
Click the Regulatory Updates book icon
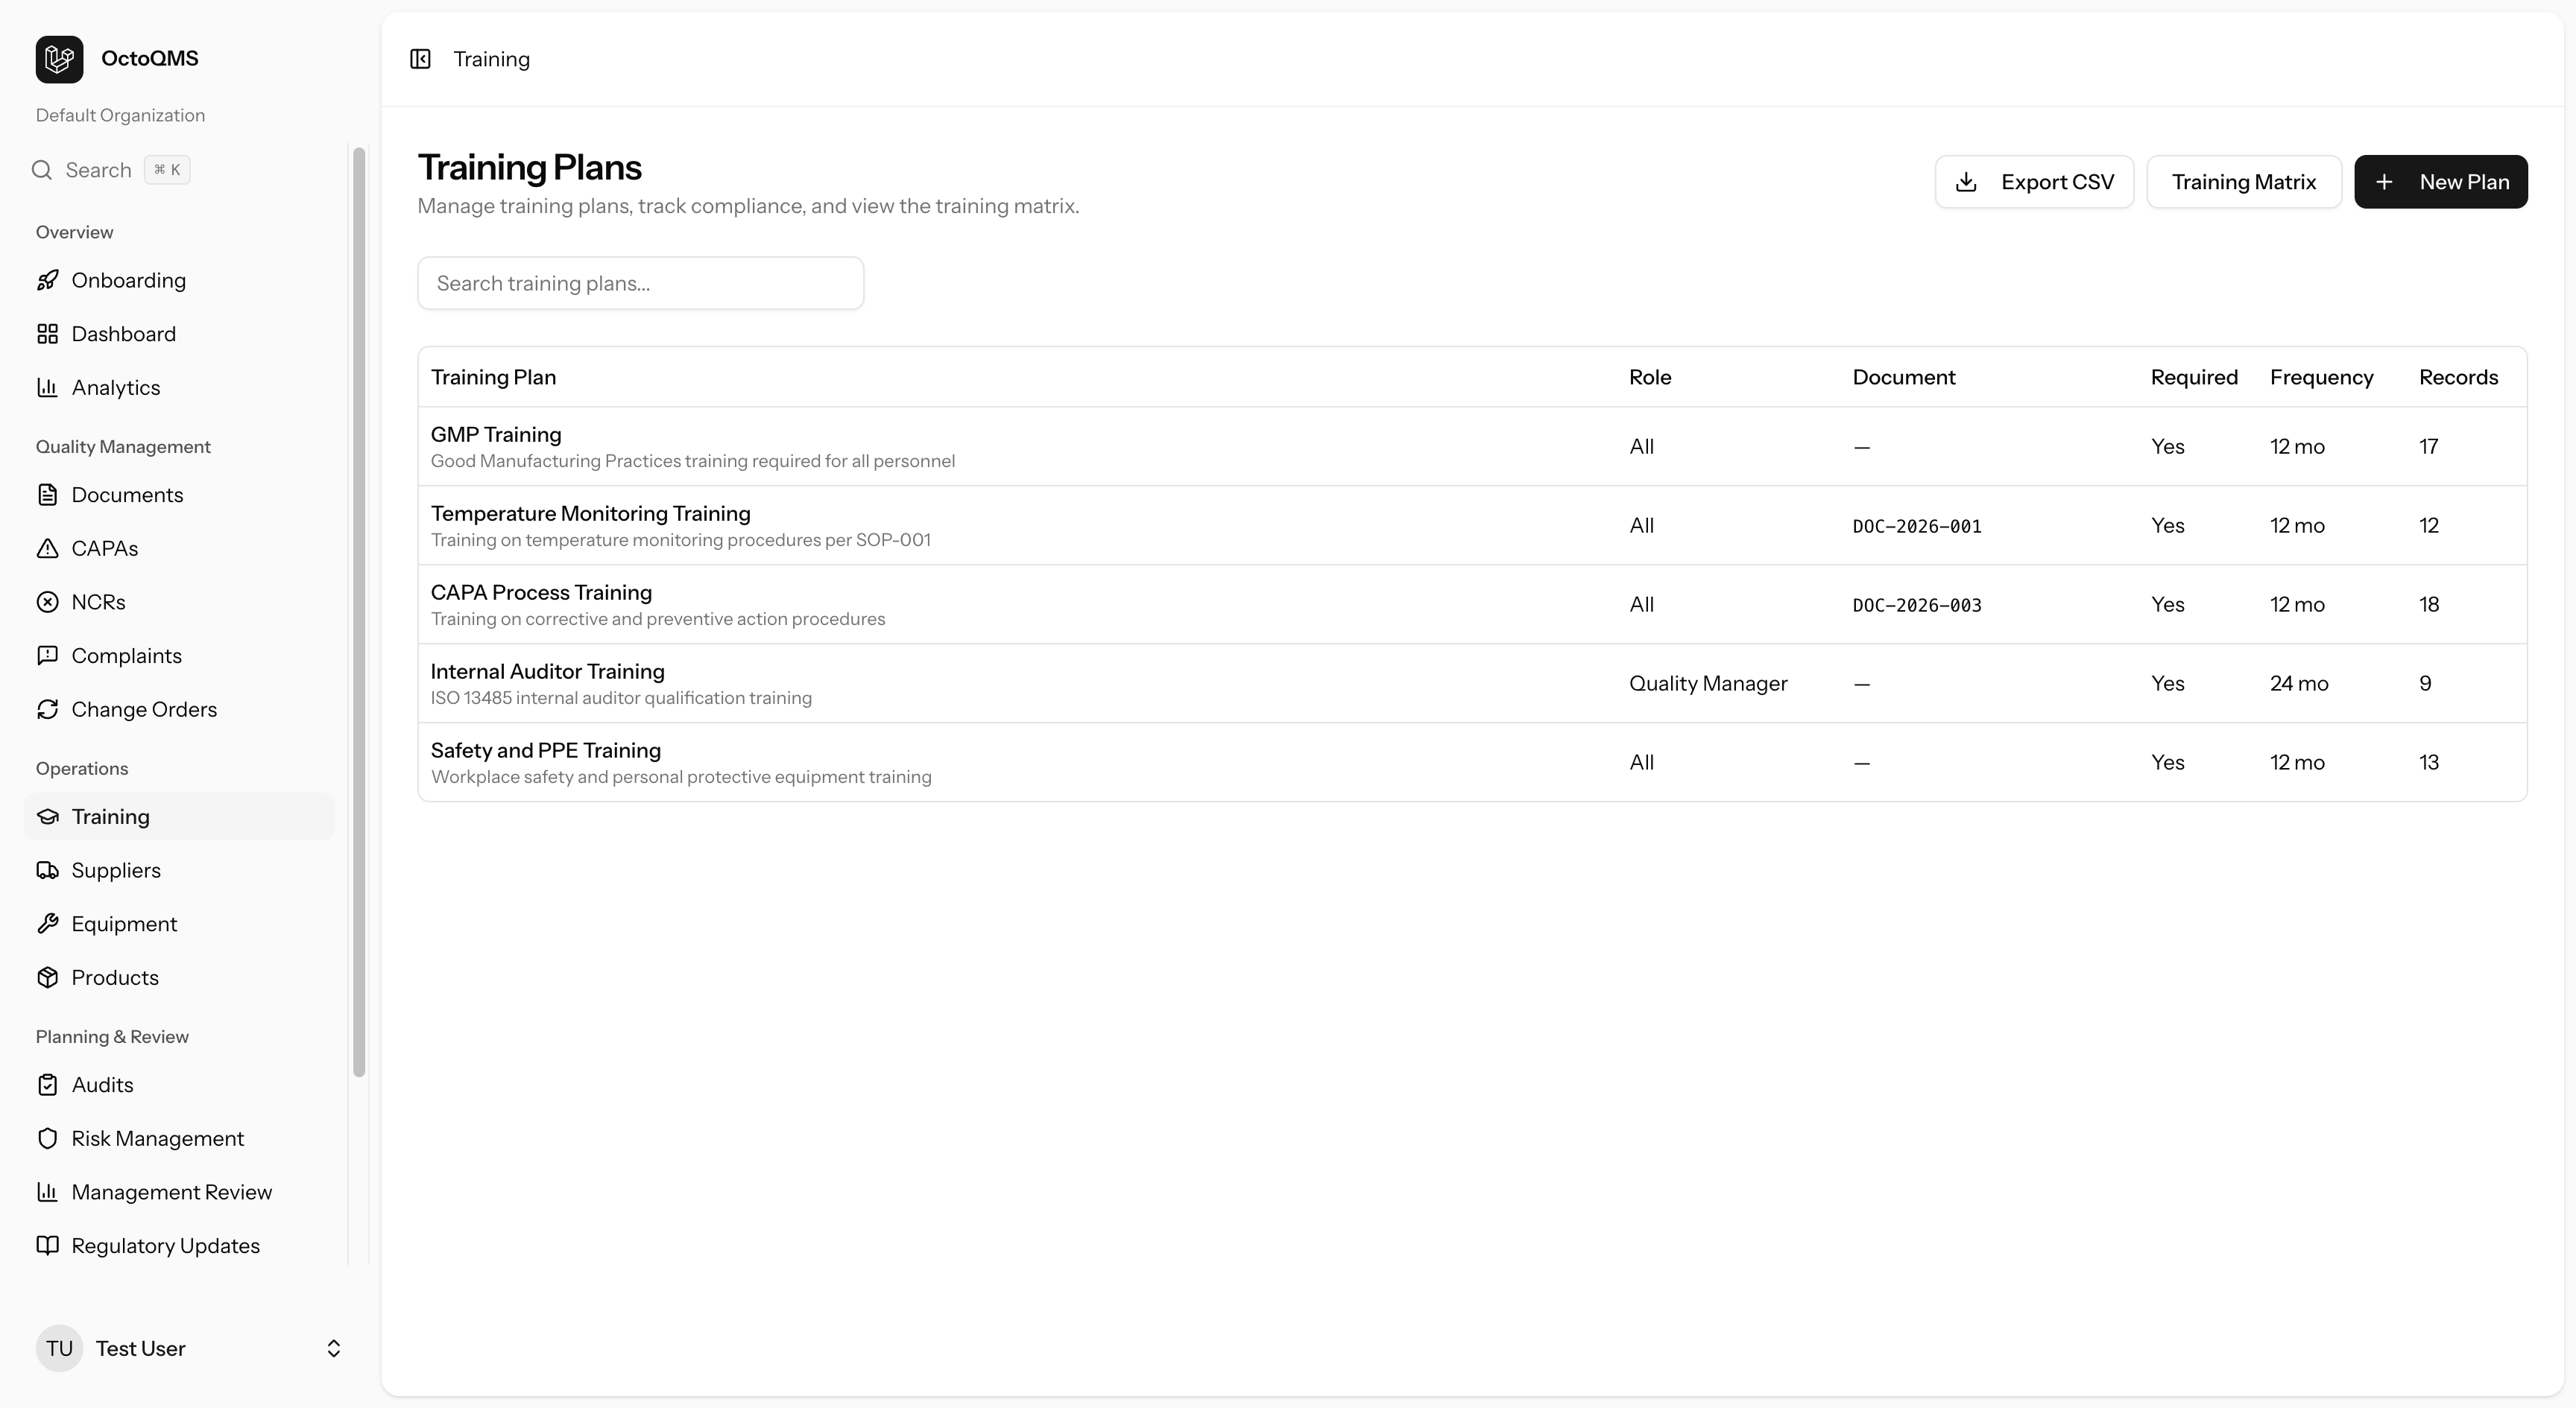tap(47, 1246)
